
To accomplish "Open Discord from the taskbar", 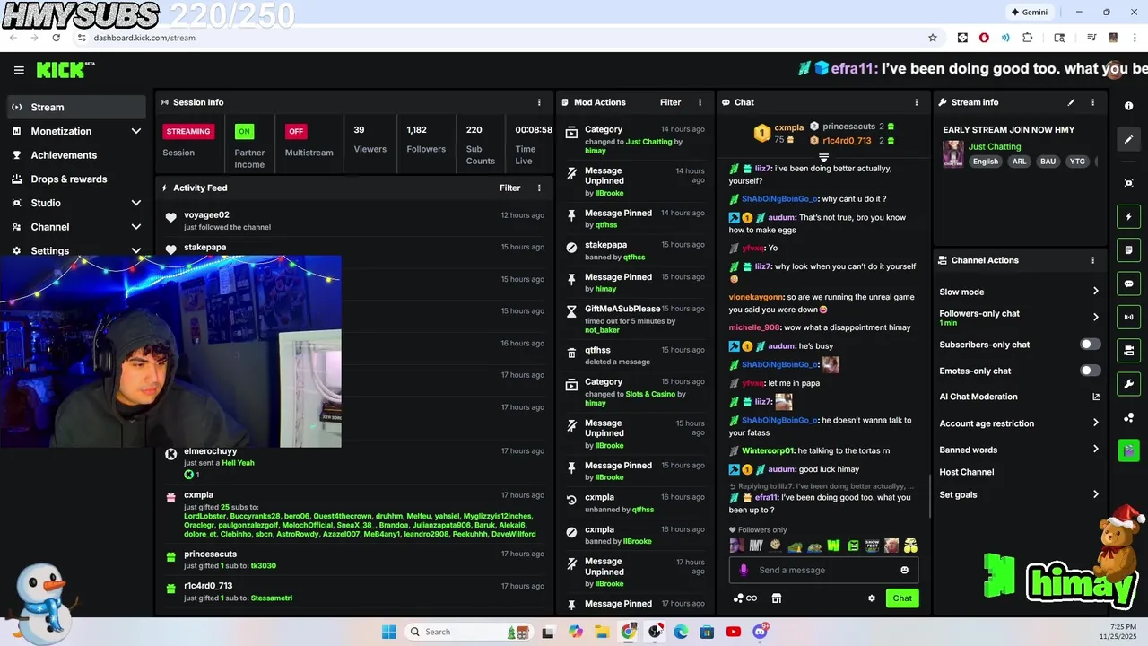I will 761,632.
